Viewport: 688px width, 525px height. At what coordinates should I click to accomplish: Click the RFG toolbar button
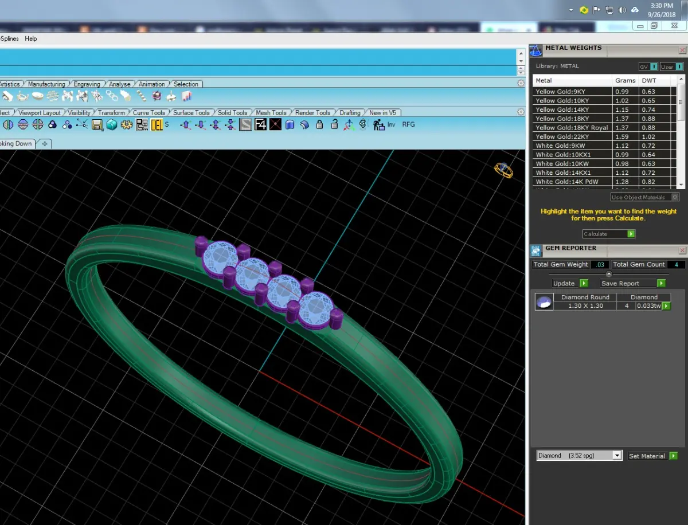point(408,124)
